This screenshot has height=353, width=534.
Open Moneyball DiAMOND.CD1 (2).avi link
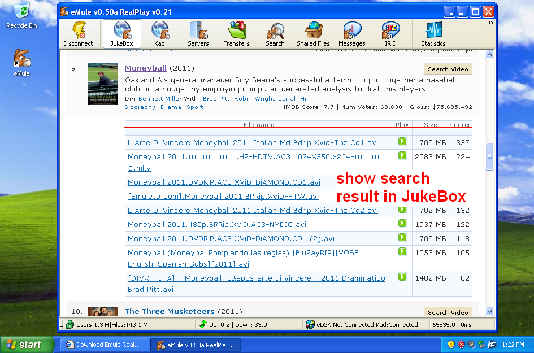click(x=231, y=238)
